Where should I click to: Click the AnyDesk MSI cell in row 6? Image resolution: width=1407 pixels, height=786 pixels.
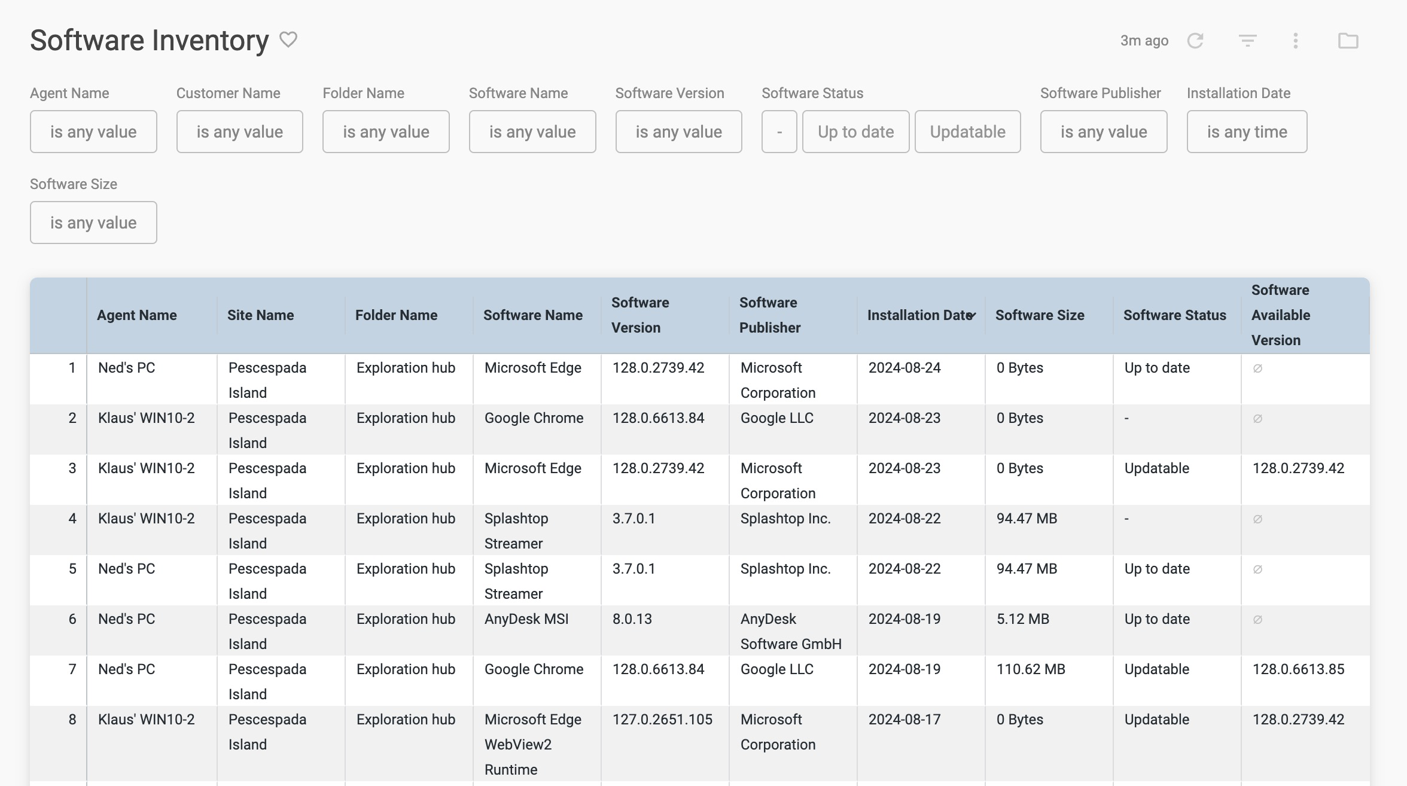(x=526, y=619)
